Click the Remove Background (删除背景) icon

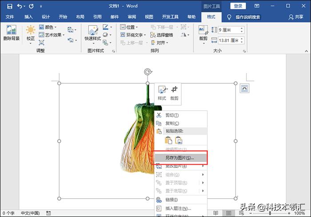click(x=10, y=32)
